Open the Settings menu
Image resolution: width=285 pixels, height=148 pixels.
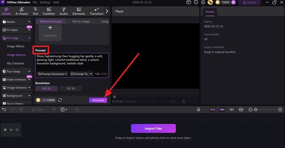click(x=45, y=2)
